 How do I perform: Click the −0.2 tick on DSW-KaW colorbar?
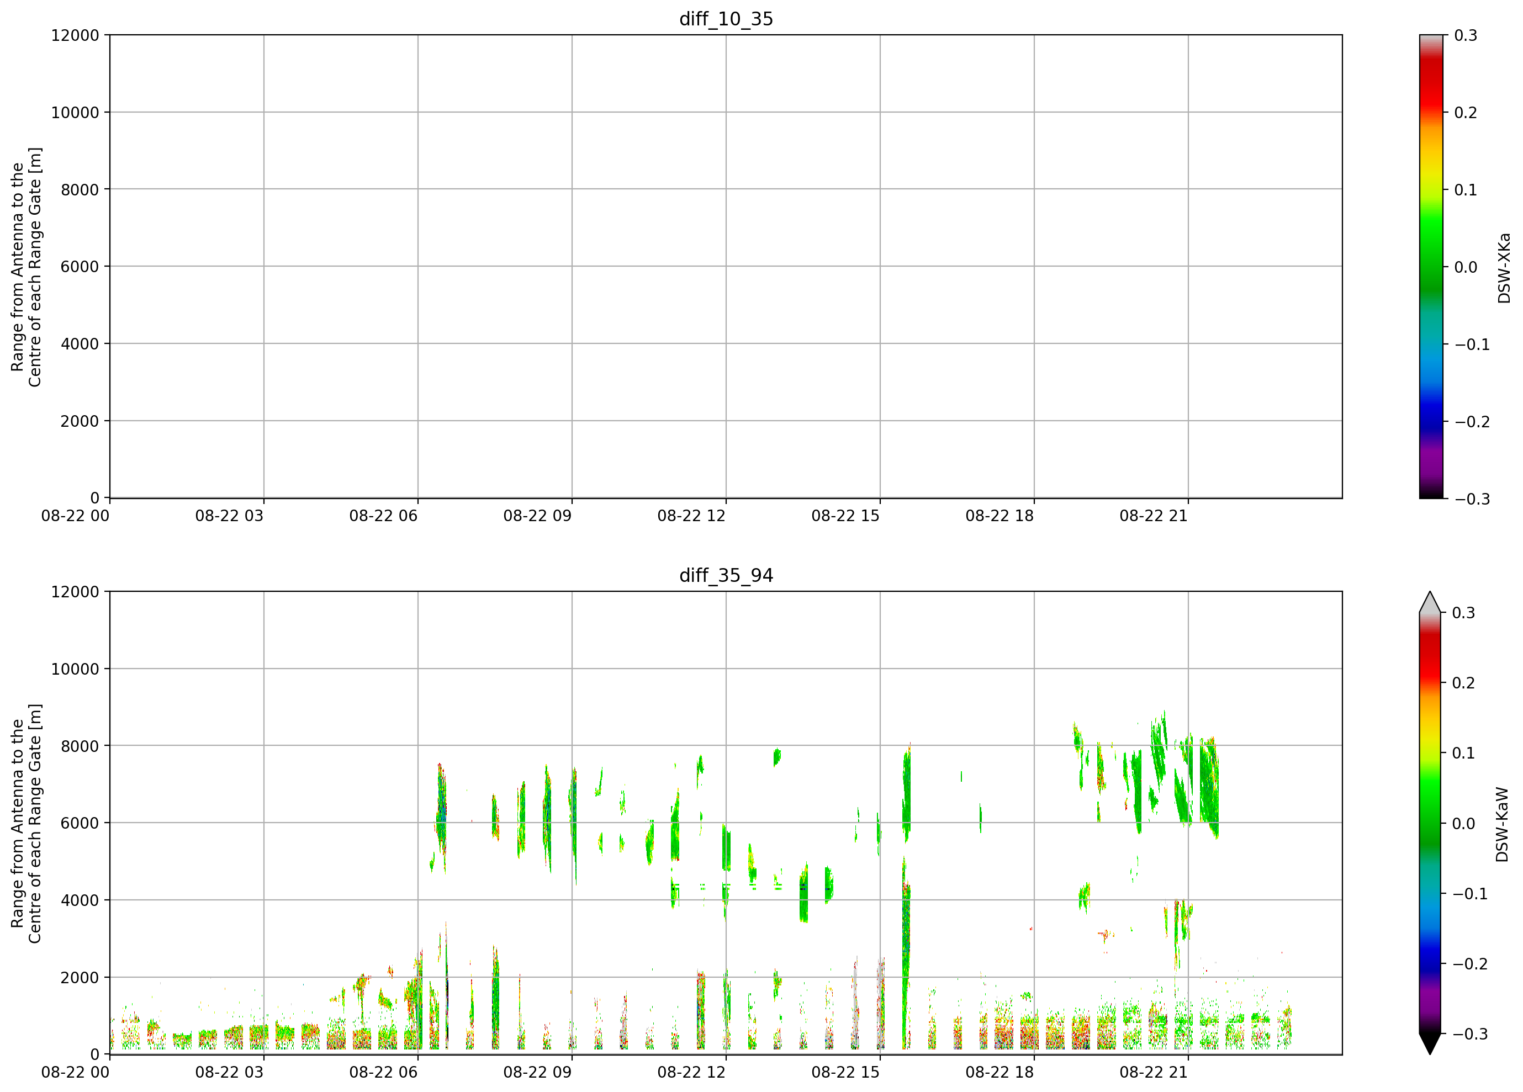pyautogui.click(x=1470, y=964)
